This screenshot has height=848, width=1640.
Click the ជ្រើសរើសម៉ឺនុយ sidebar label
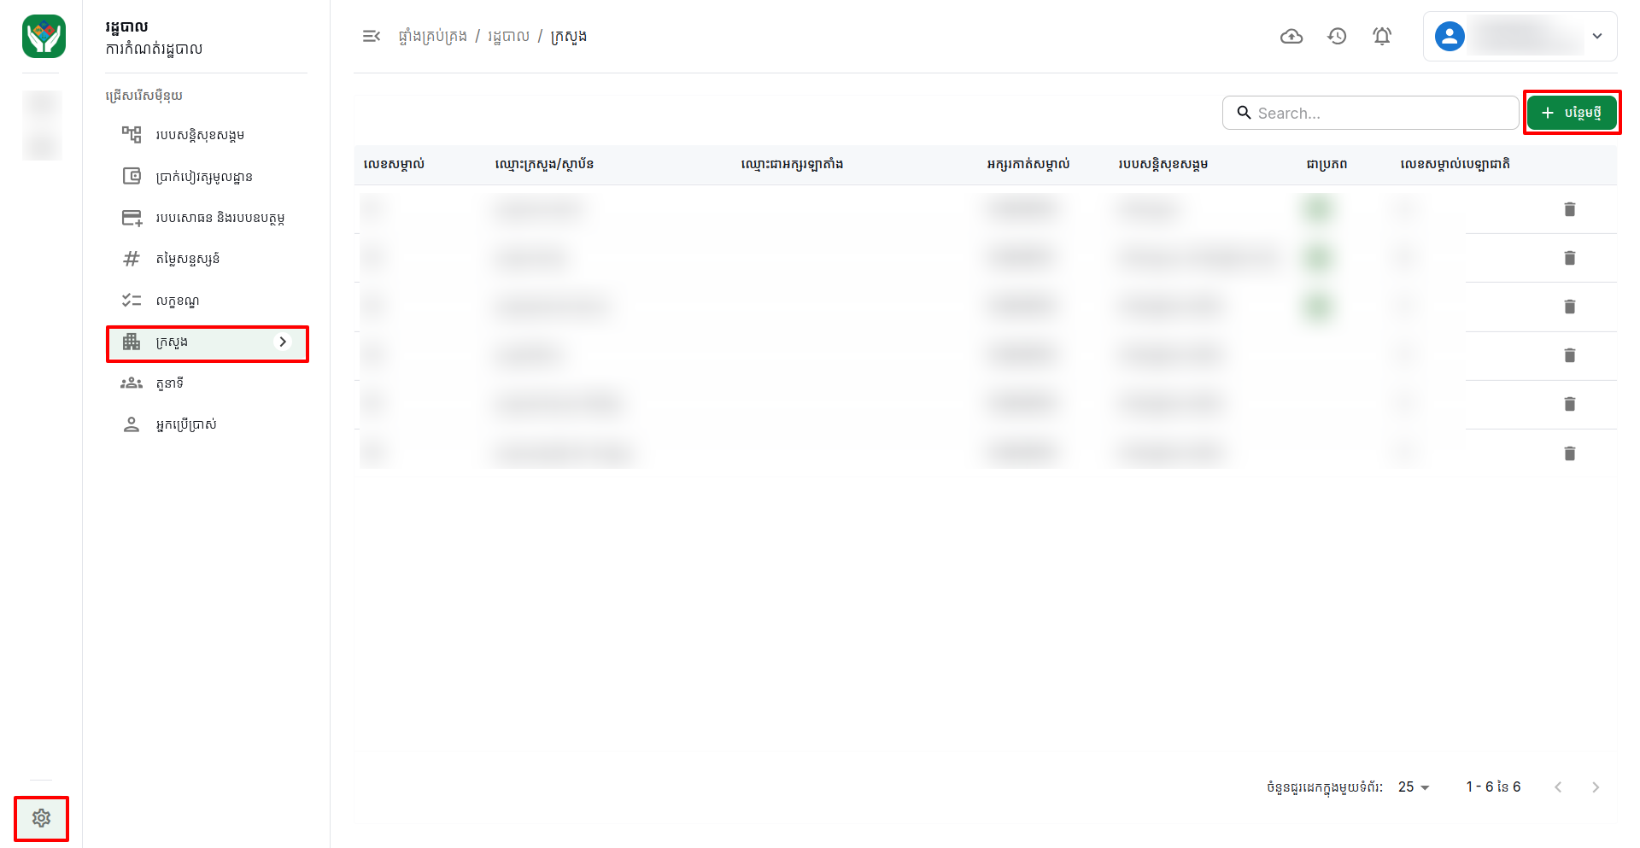tap(143, 96)
